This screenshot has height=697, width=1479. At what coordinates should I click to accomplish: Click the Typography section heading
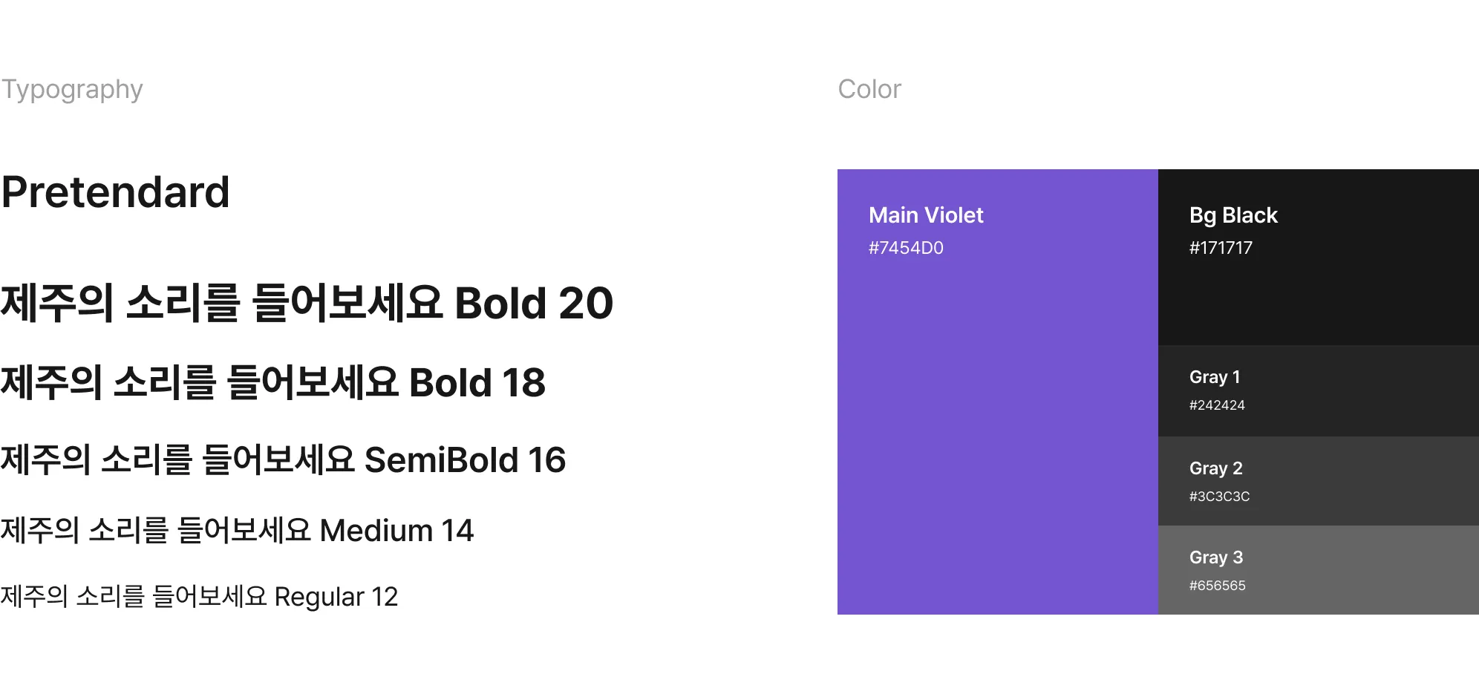point(72,90)
